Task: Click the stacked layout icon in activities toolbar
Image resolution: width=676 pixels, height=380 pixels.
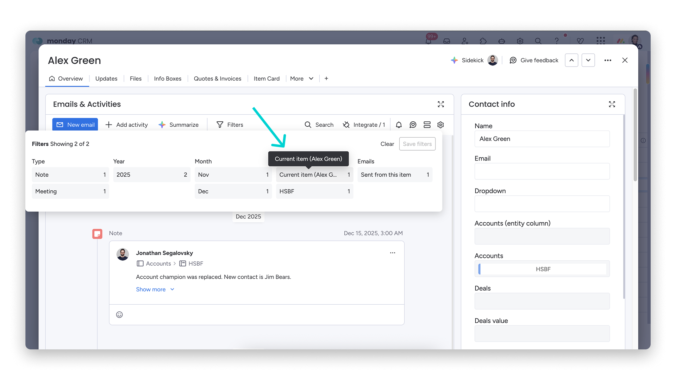Action: 427,125
